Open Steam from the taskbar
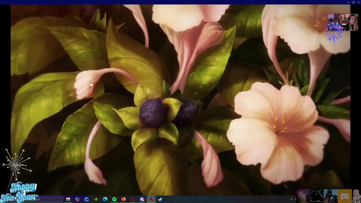 160,199
